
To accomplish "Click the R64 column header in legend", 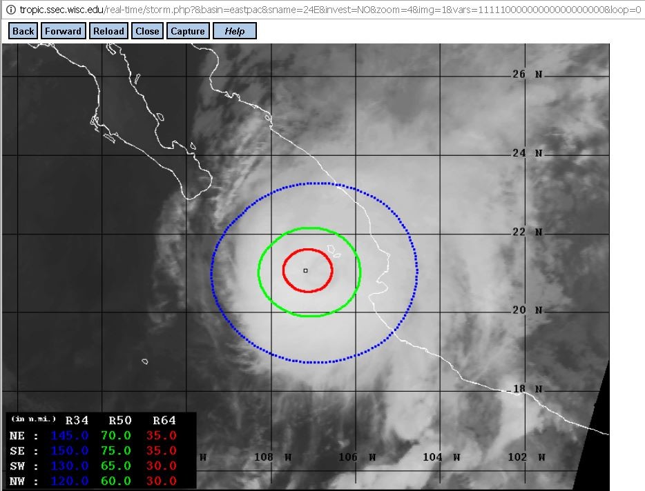I will 164,421.
